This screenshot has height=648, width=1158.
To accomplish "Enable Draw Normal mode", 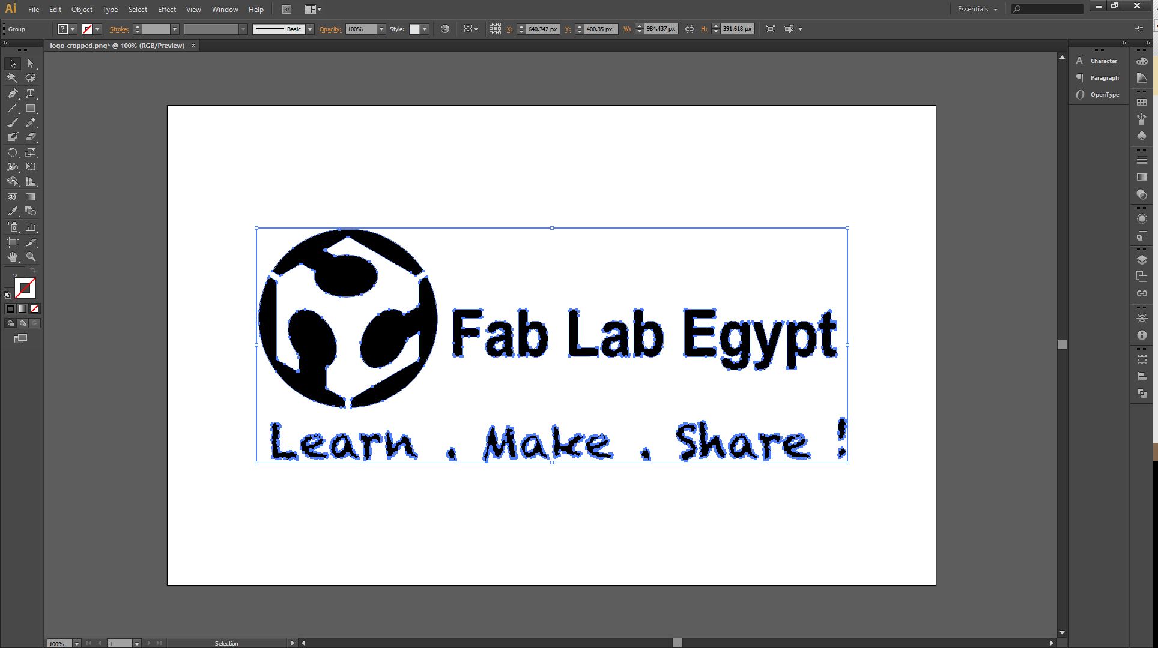I will (x=10, y=323).
